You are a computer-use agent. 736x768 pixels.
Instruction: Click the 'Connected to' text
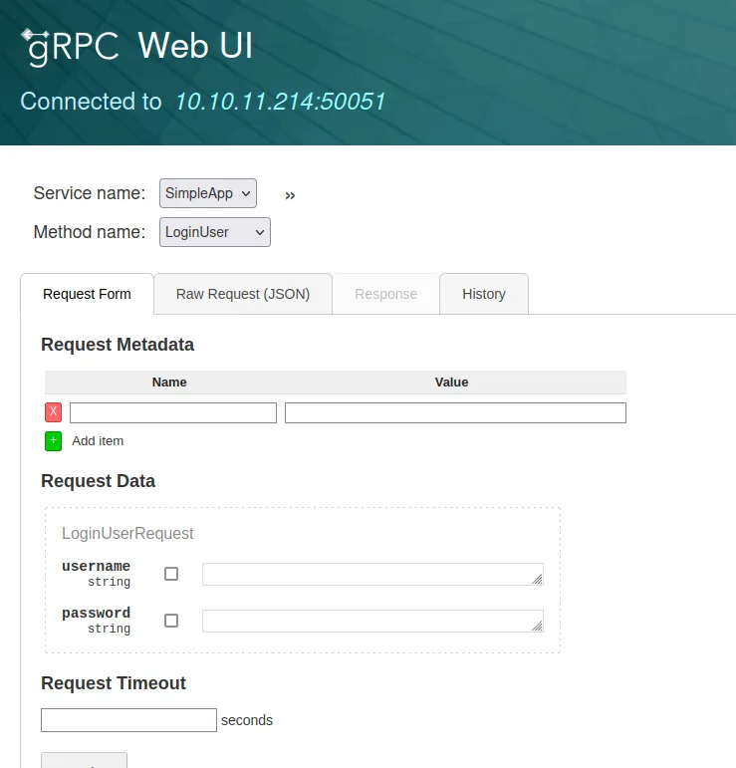coord(91,102)
